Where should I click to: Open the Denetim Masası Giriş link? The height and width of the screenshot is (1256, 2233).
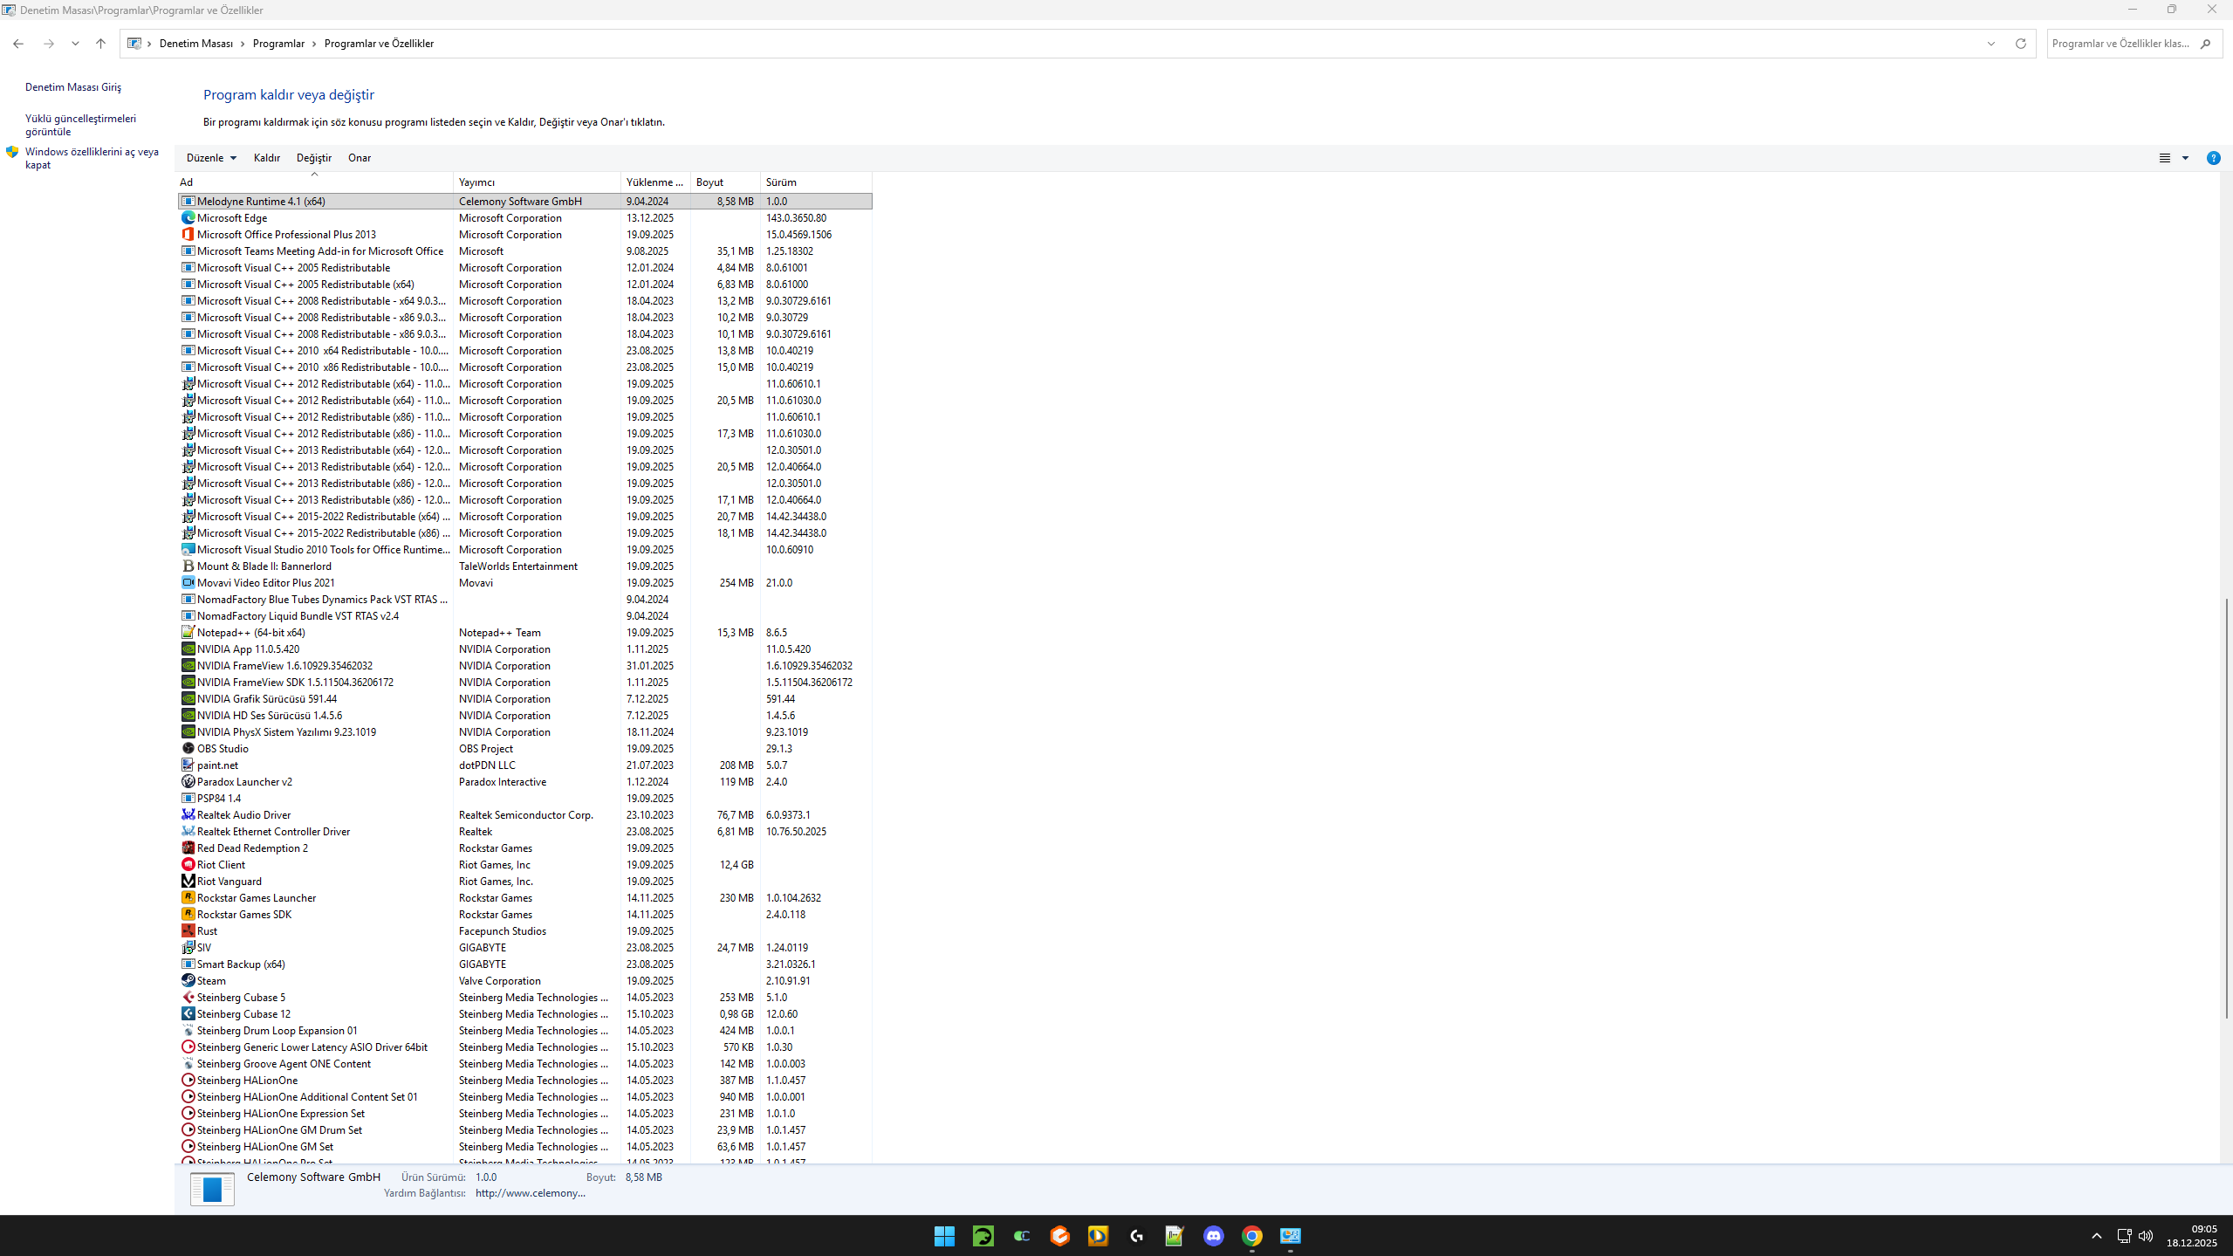[x=73, y=87]
